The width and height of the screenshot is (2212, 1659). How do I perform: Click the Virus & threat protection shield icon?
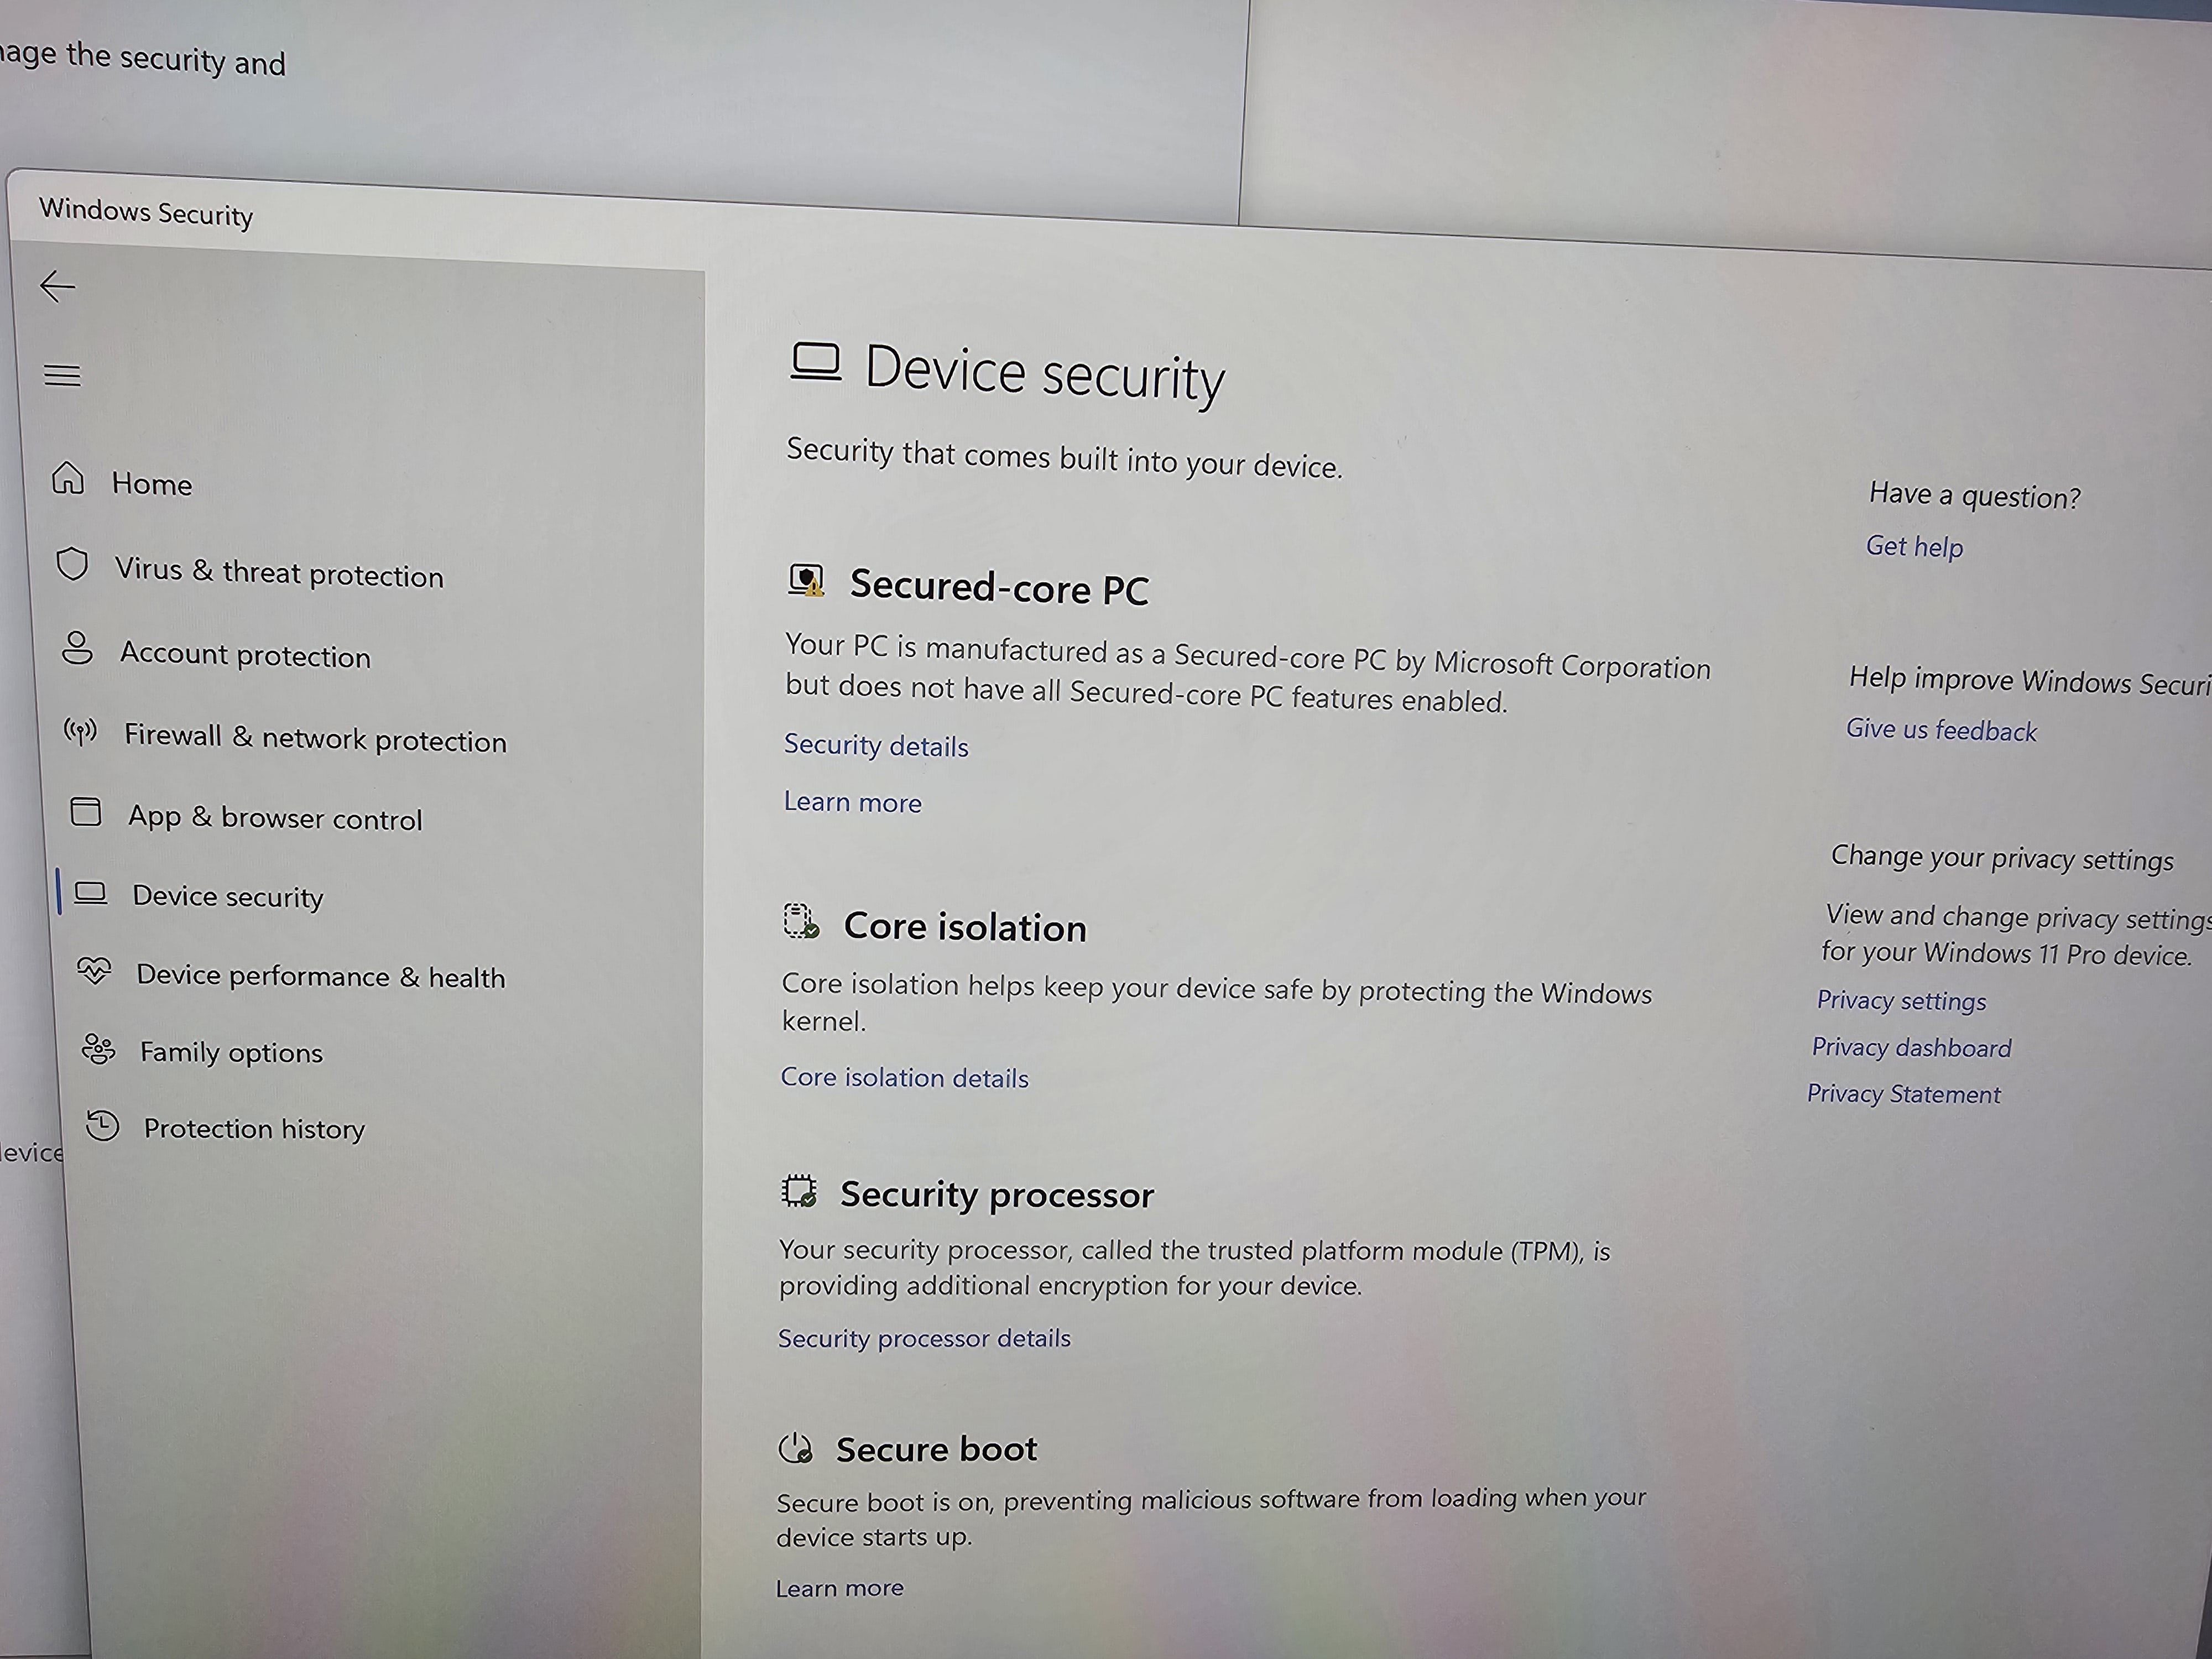tap(72, 564)
